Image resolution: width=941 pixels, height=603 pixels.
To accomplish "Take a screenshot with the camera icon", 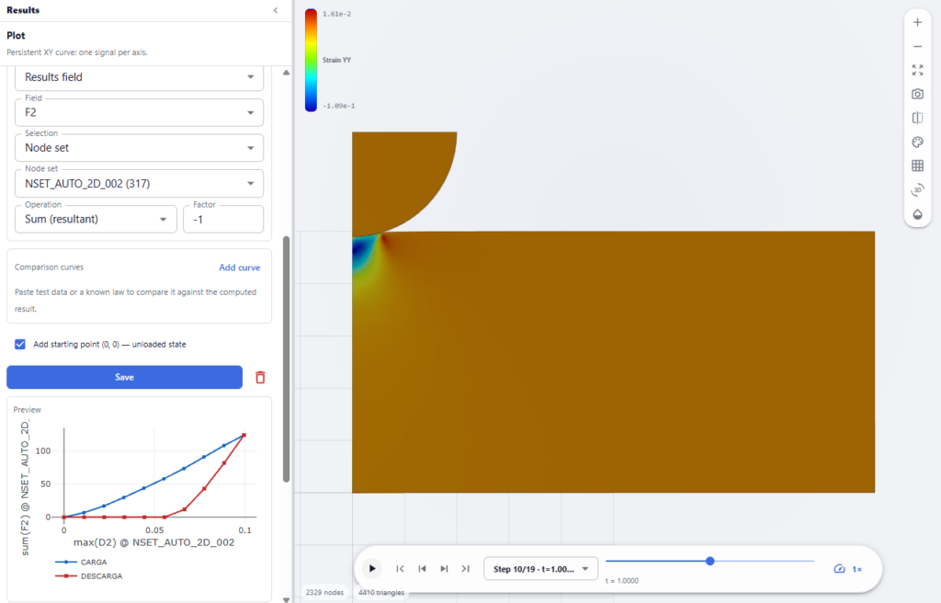I will (917, 95).
